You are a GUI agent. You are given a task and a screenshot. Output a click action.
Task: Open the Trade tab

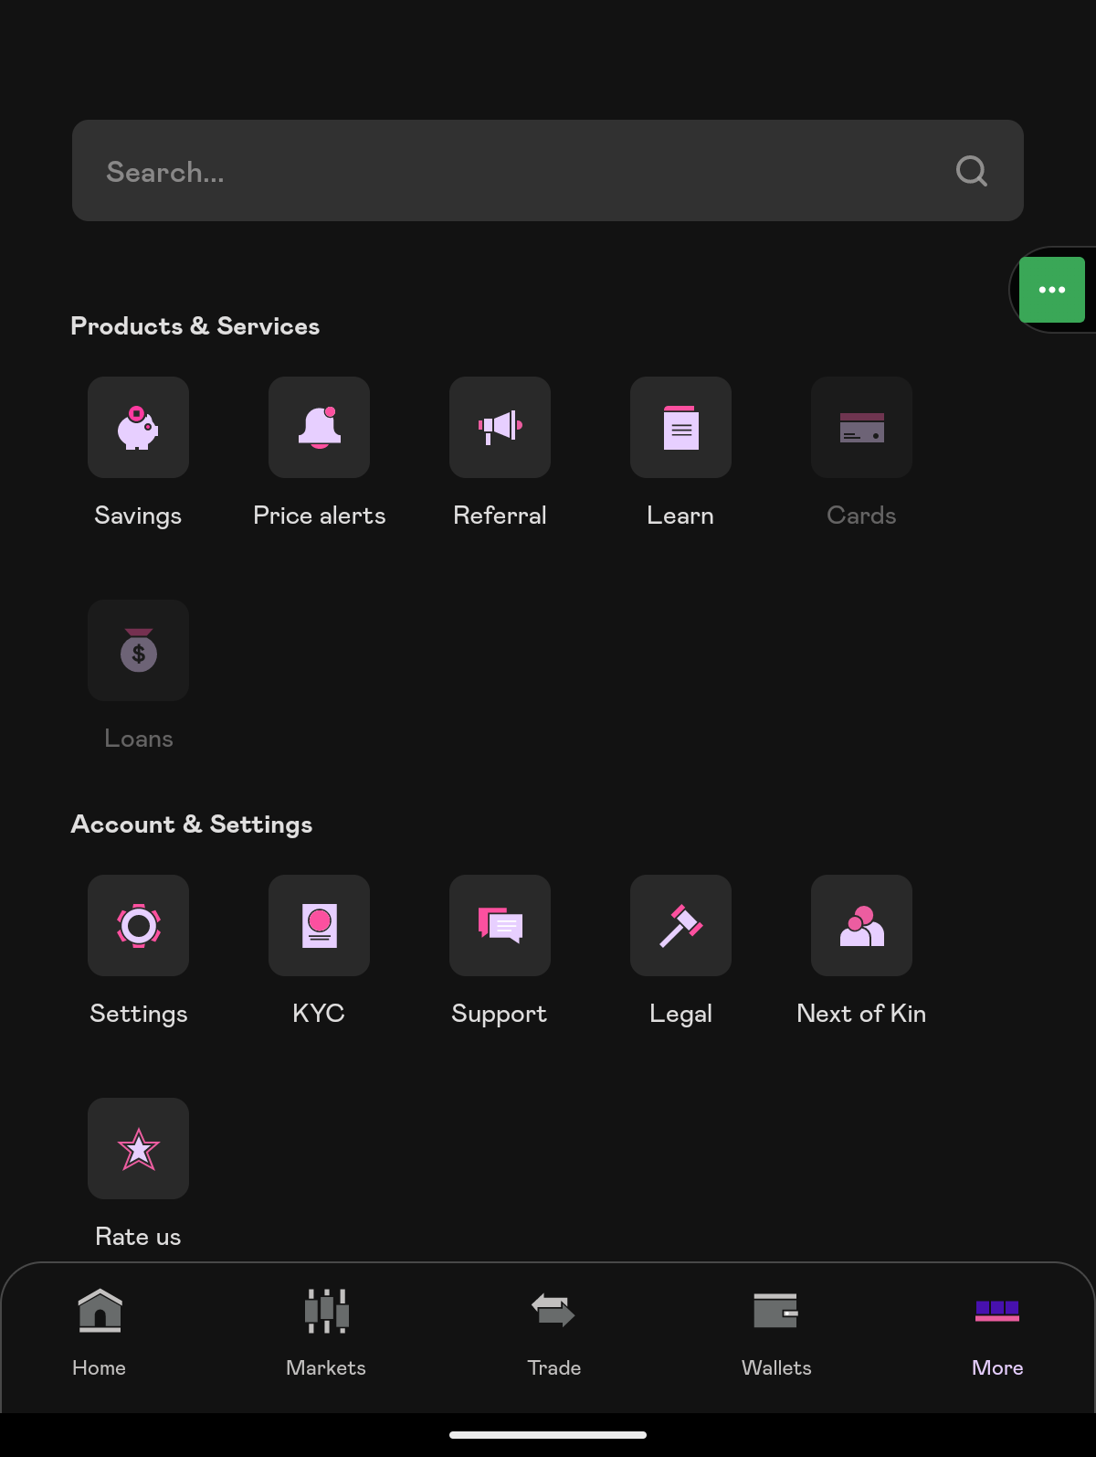tap(553, 1333)
